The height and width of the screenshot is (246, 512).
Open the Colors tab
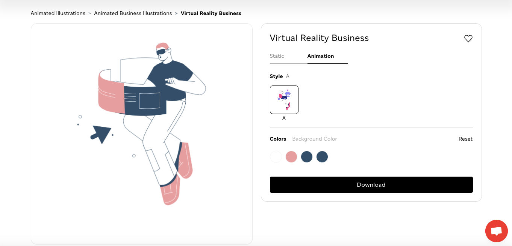point(278,139)
